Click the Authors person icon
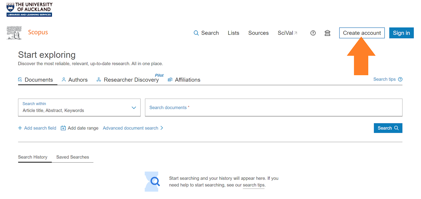This screenshot has width=421, height=199. pos(63,79)
